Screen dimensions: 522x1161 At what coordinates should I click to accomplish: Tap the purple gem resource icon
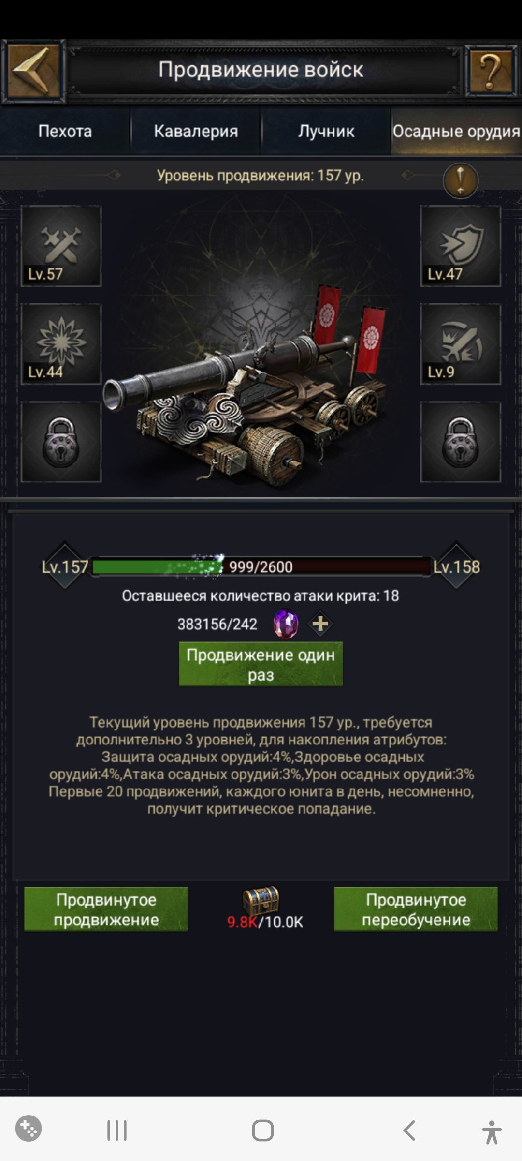(286, 624)
